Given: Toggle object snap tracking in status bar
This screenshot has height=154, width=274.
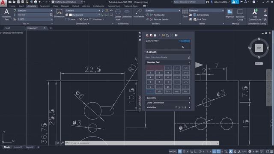Looking at the screenshot, I should pos(214,151).
